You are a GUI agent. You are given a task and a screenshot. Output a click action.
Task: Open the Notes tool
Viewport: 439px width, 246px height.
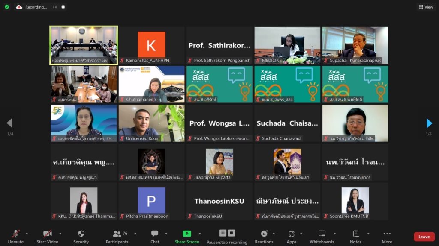coord(355,234)
